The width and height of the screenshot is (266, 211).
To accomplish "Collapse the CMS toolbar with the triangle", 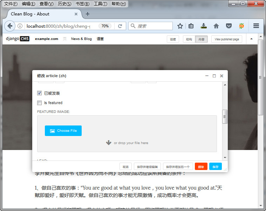I will point(251,39).
